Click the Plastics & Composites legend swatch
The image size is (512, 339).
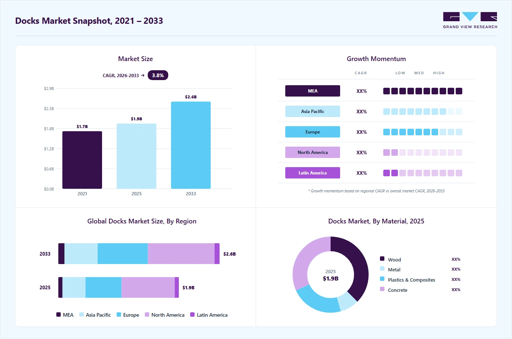[x=382, y=279]
